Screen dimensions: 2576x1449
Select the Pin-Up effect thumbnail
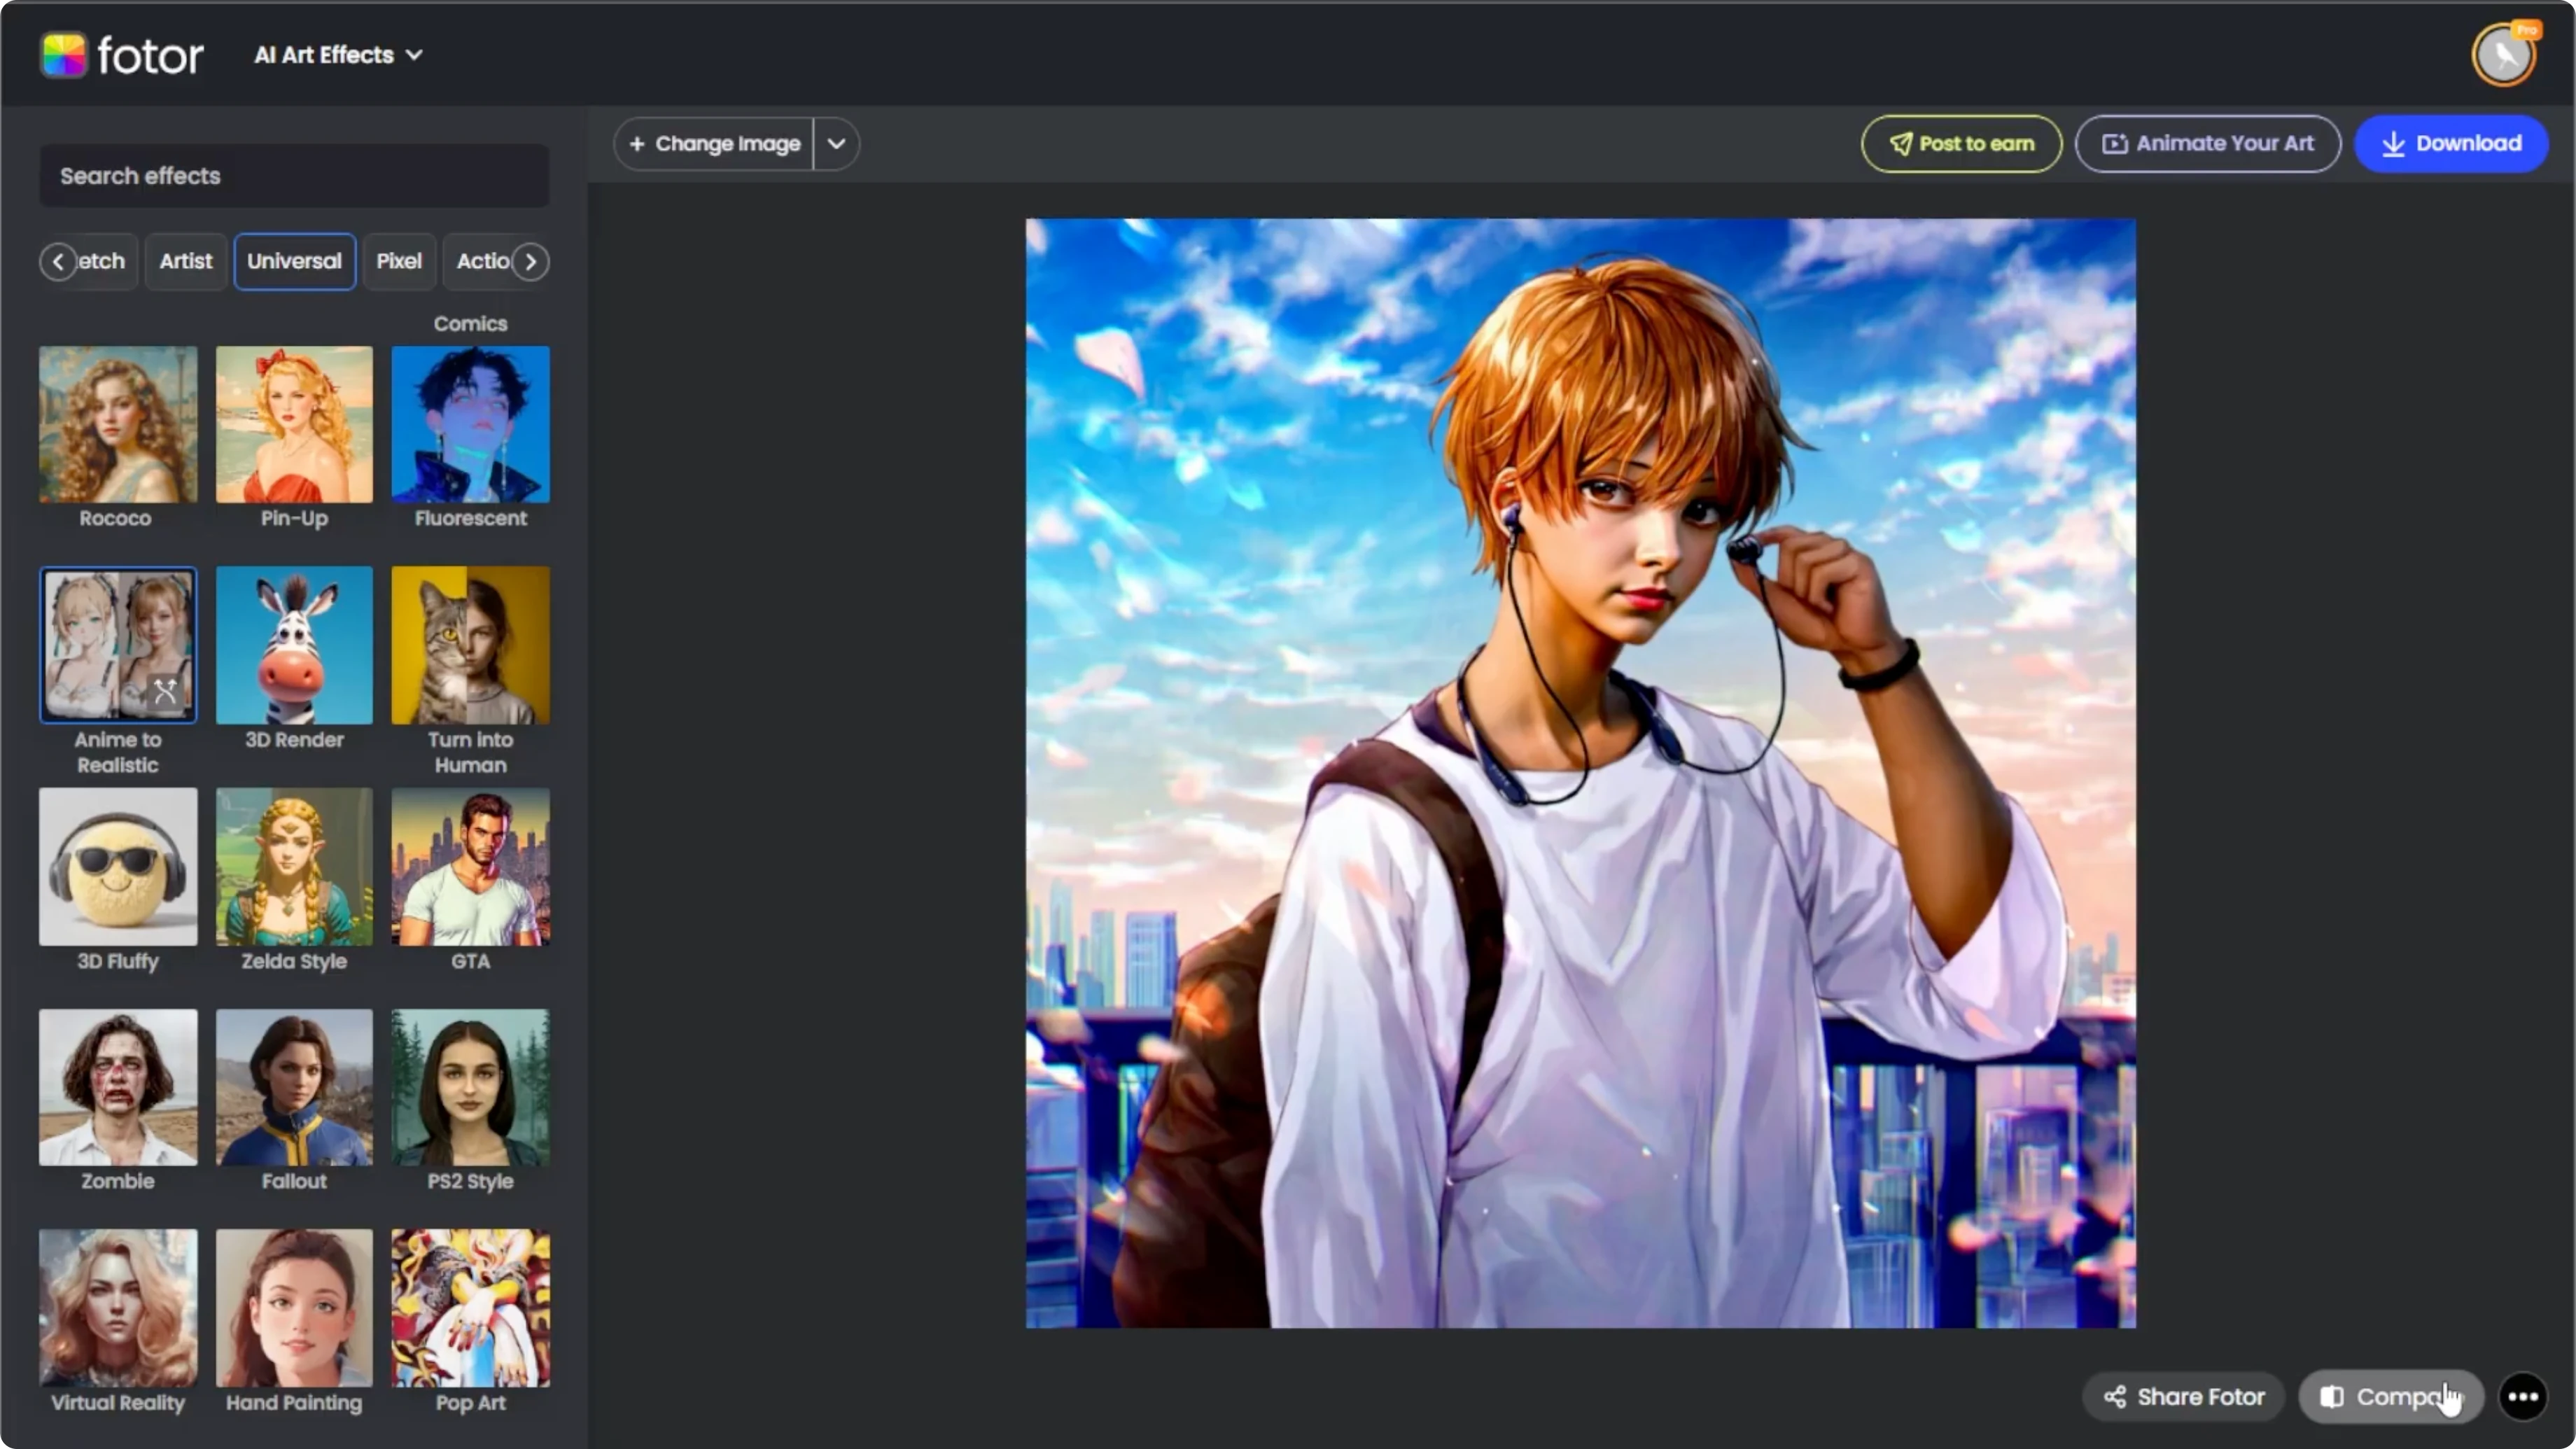294,425
